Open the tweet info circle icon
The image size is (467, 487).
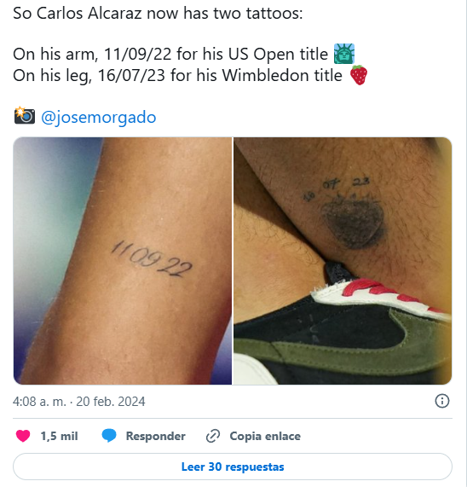441,401
